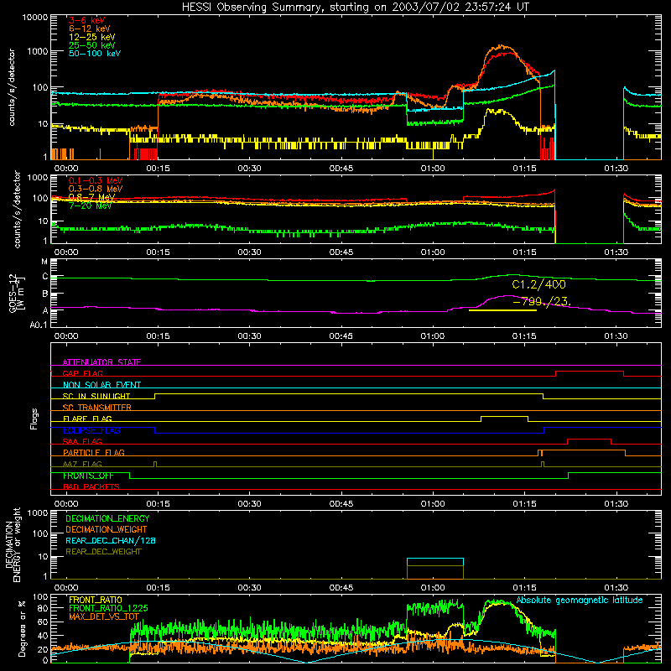Image resolution: width=671 pixels, height=671 pixels.
Task: Click the 00:30 tick label under the flags panel
Action: pos(249,504)
